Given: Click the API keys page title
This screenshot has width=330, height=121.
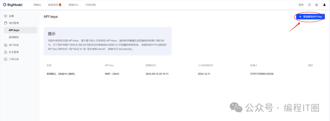Looking at the screenshot, I should point(50,16).
